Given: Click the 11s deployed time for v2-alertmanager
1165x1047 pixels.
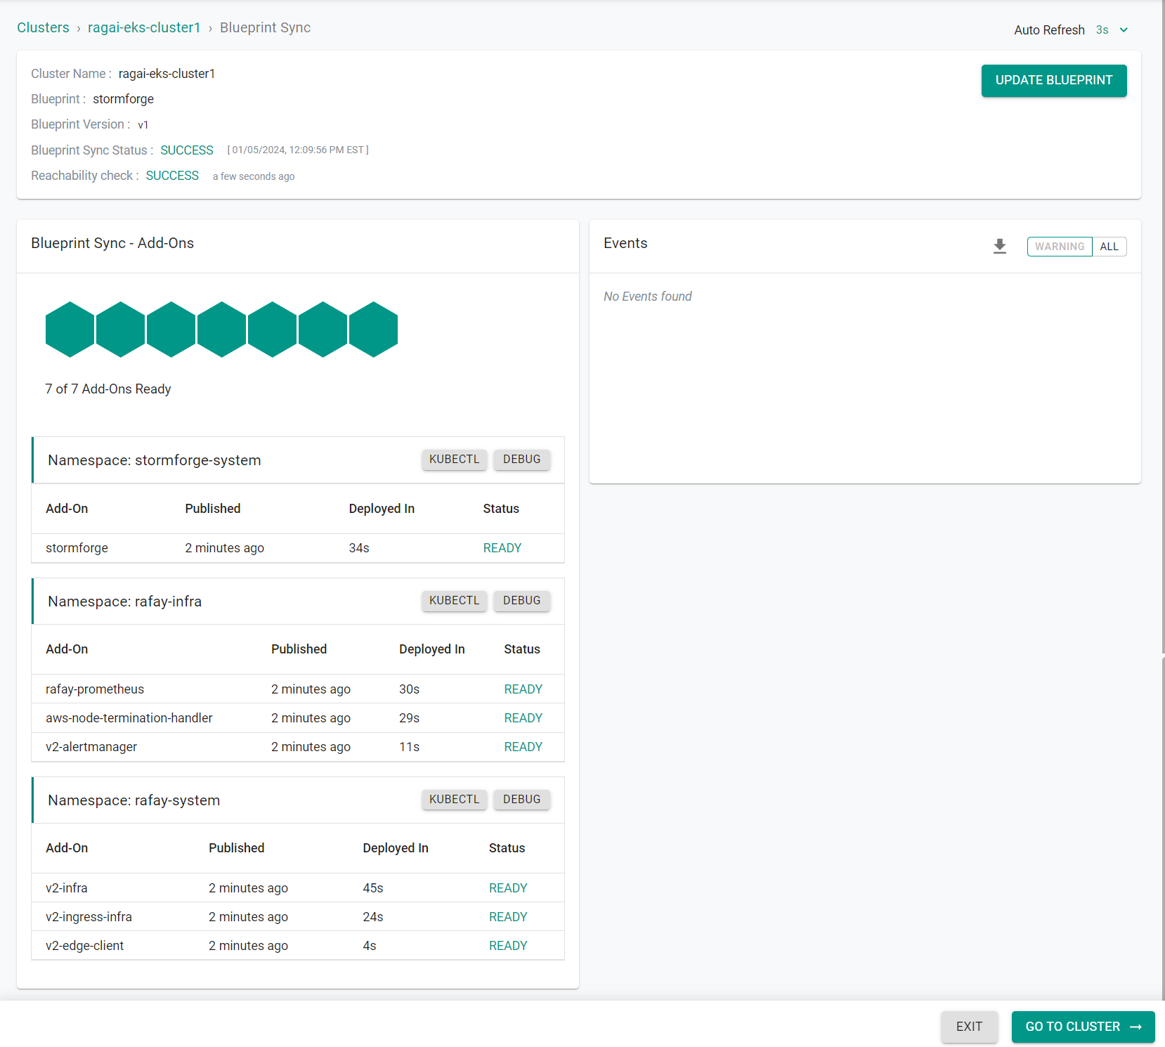Looking at the screenshot, I should (410, 747).
